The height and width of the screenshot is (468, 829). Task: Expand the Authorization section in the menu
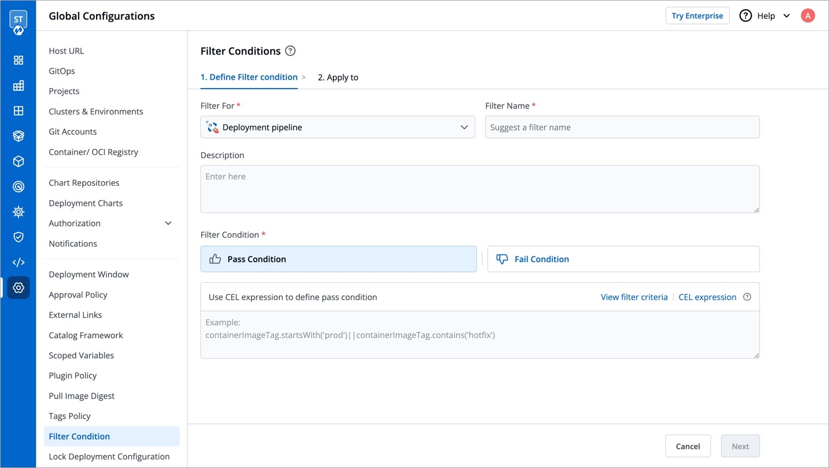pyautogui.click(x=168, y=223)
